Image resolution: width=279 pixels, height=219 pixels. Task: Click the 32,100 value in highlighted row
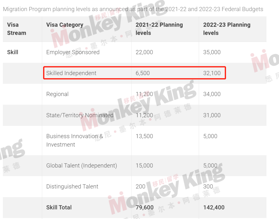click(212, 73)
